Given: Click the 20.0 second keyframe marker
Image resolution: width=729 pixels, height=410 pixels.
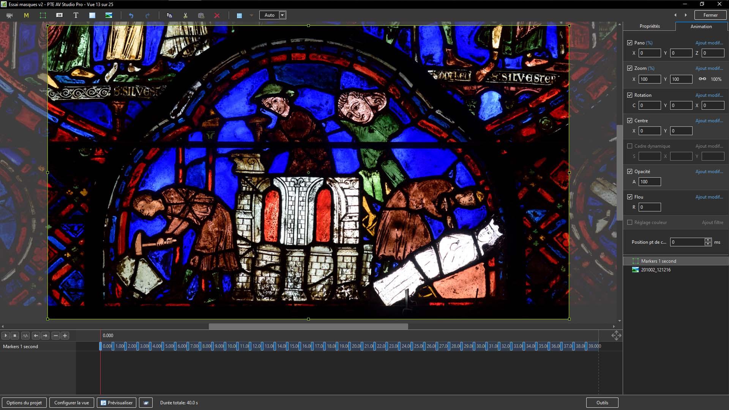Looking at the screenshot, I should tap(350, 346).
